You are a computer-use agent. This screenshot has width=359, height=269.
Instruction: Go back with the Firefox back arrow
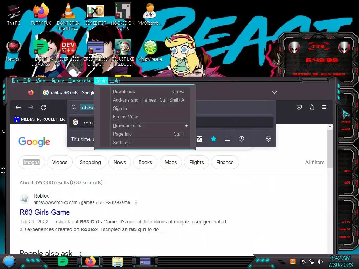click(18, 107)
